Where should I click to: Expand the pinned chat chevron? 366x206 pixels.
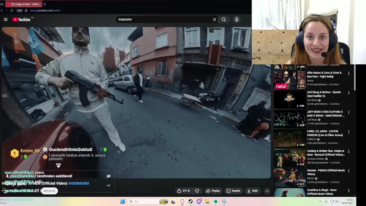[109, 185]
